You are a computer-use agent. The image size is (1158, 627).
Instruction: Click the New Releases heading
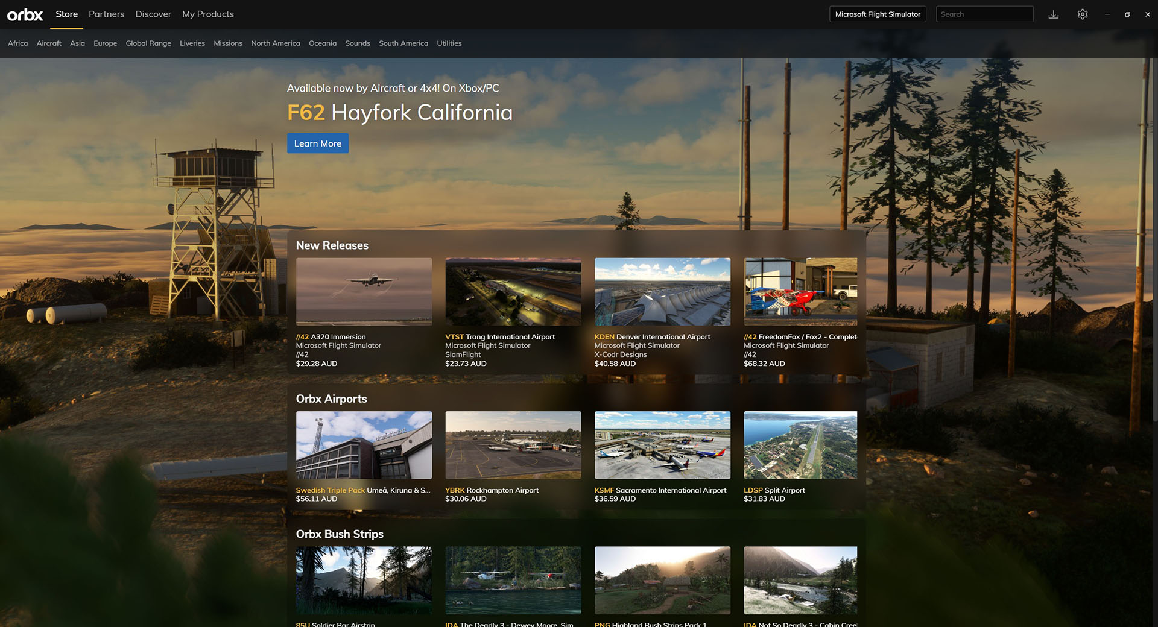[332, 245]
